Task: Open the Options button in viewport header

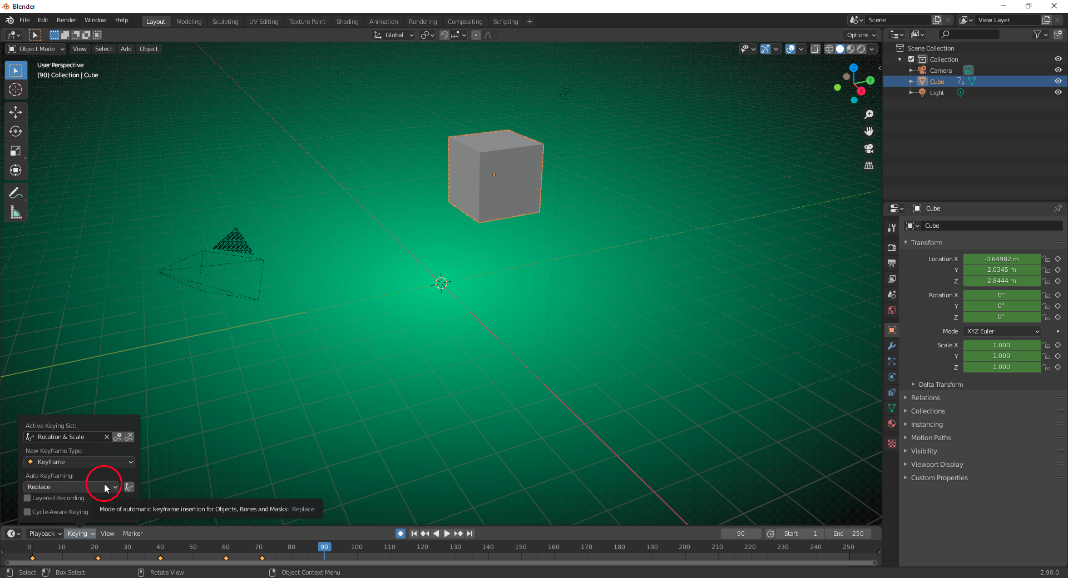Action: tap(861, 35)
